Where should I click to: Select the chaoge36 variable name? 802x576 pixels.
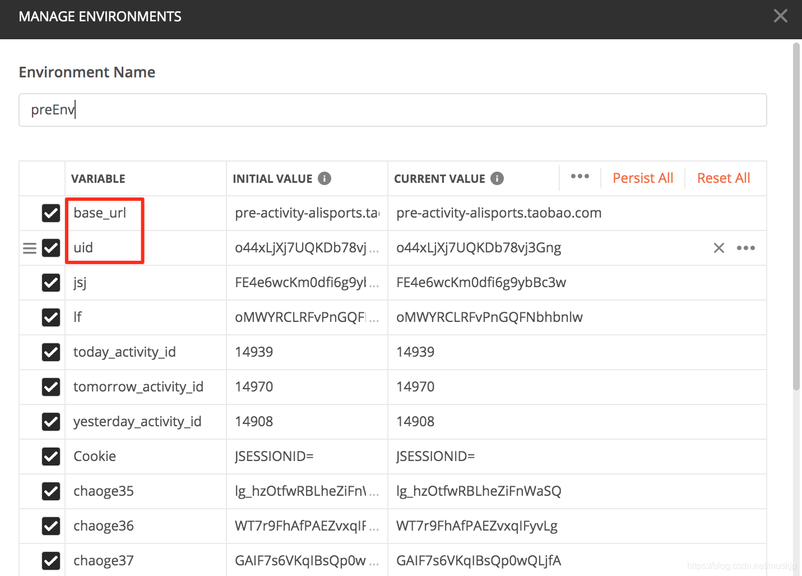tap(104, 526)
